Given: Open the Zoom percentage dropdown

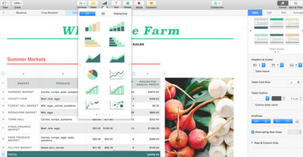Looking at the screenshot, I should tap(18, 3).
